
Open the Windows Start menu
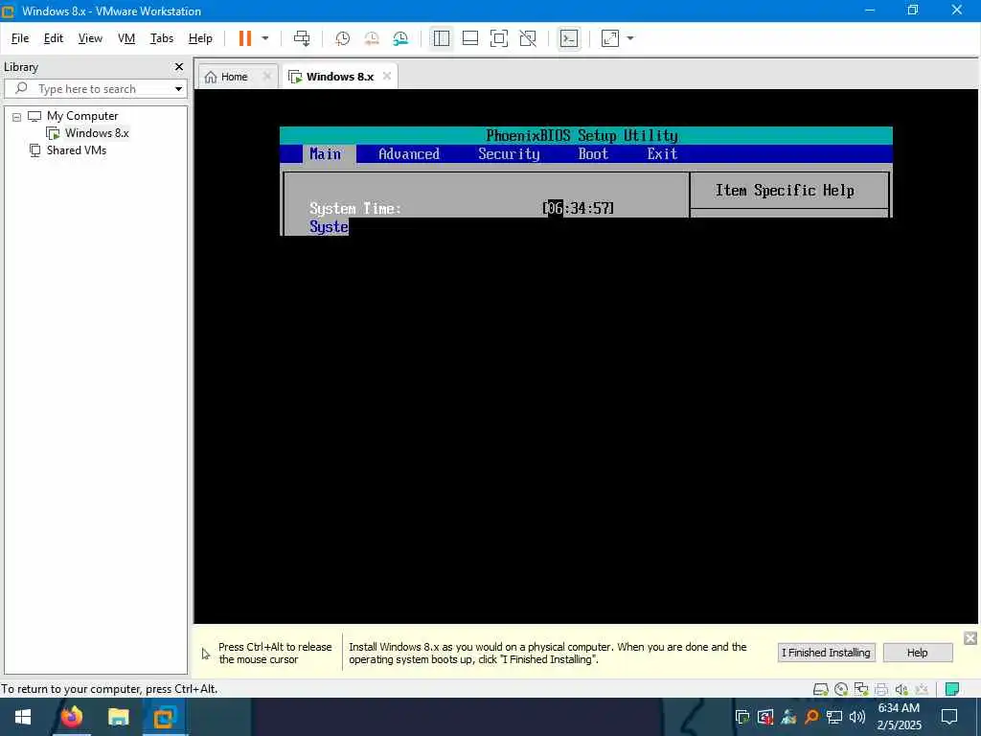(x=23, y=717)
